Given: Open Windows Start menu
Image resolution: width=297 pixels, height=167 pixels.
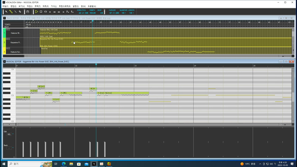Looking at the screenshot, I should coord(4,164).
